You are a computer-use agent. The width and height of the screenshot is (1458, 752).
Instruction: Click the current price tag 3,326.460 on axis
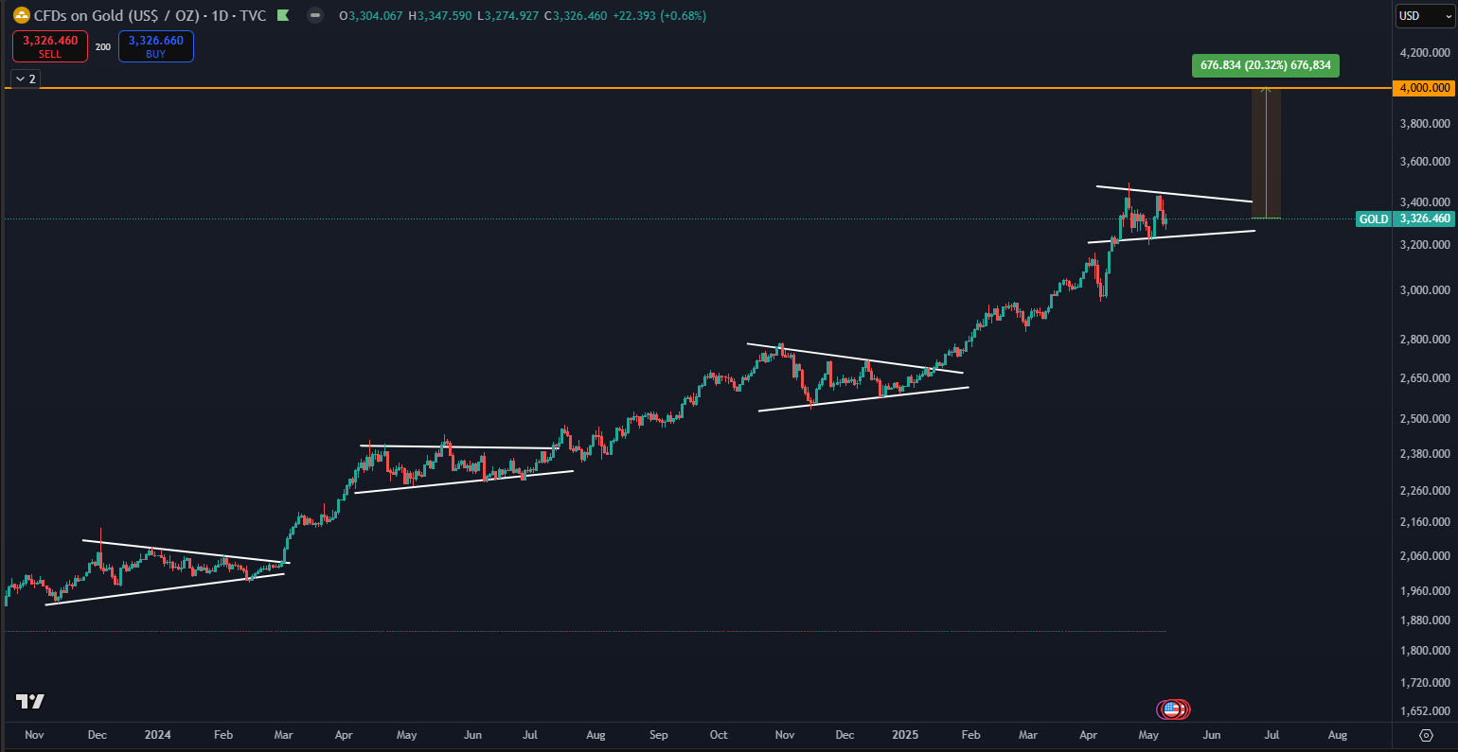[1425, 219]
